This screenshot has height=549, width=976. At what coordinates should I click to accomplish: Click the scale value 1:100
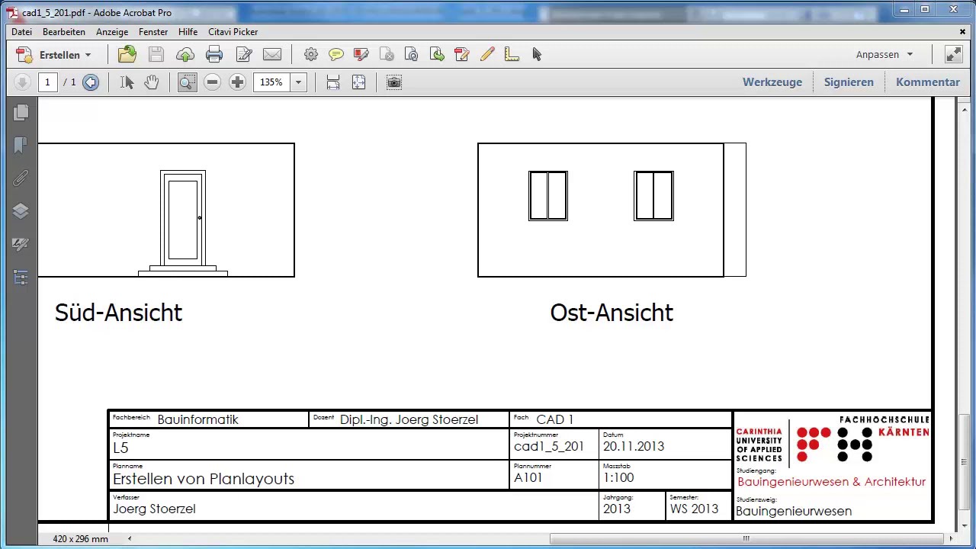click(x=618, y=478)
